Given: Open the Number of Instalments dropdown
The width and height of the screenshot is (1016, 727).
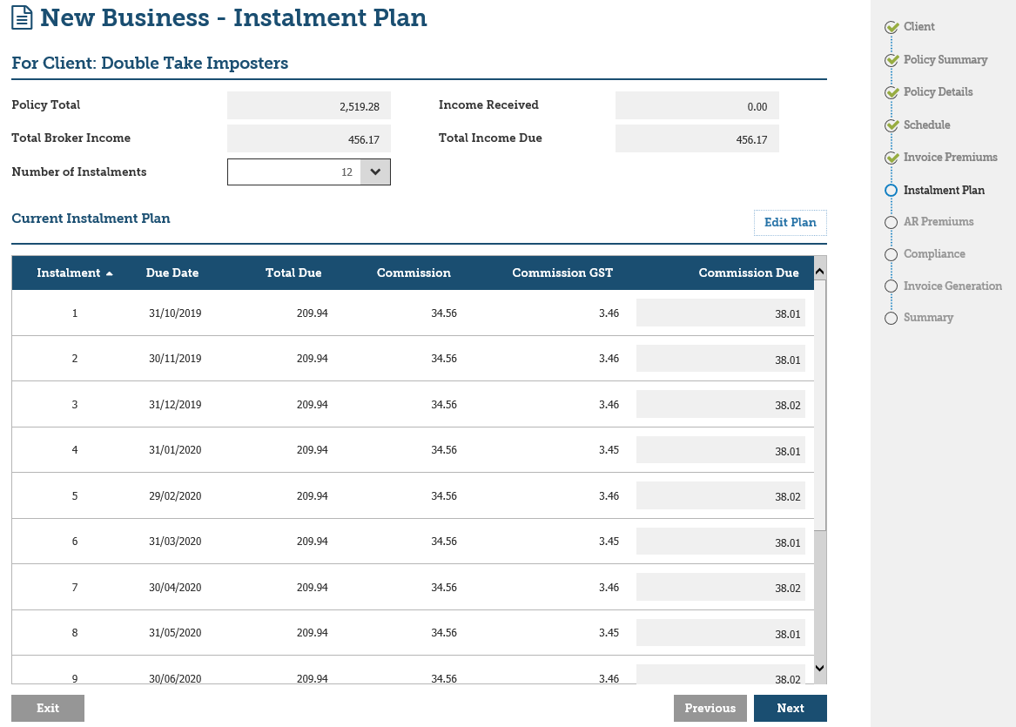Looking at the screenshot, I should coord(375,172).
